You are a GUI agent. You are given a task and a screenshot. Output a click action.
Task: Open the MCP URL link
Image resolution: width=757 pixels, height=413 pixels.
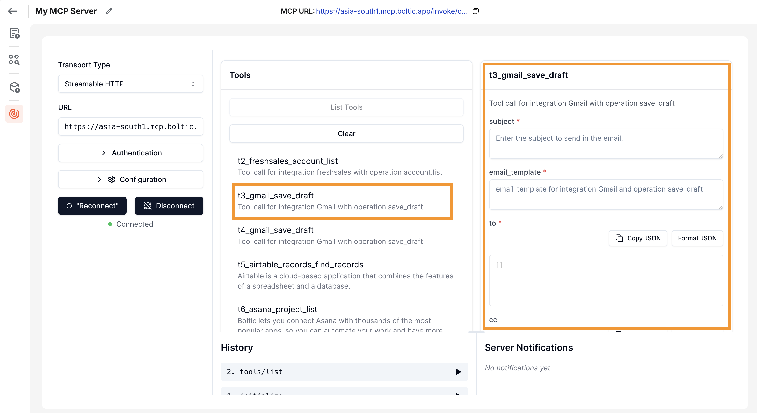pos(391,11)
